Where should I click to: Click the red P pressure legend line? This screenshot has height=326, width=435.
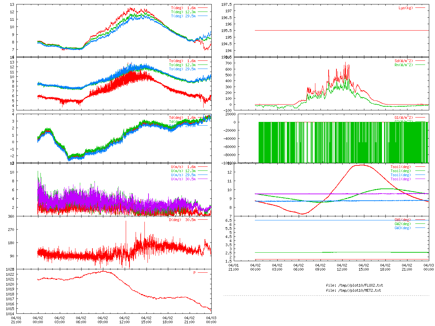pos(203,273)
